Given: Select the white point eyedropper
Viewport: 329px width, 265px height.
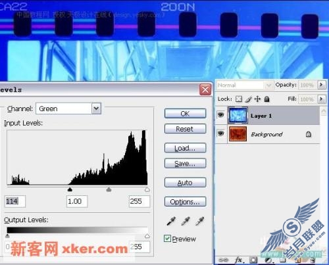Looking at the screenshot, I should (200, 222).
